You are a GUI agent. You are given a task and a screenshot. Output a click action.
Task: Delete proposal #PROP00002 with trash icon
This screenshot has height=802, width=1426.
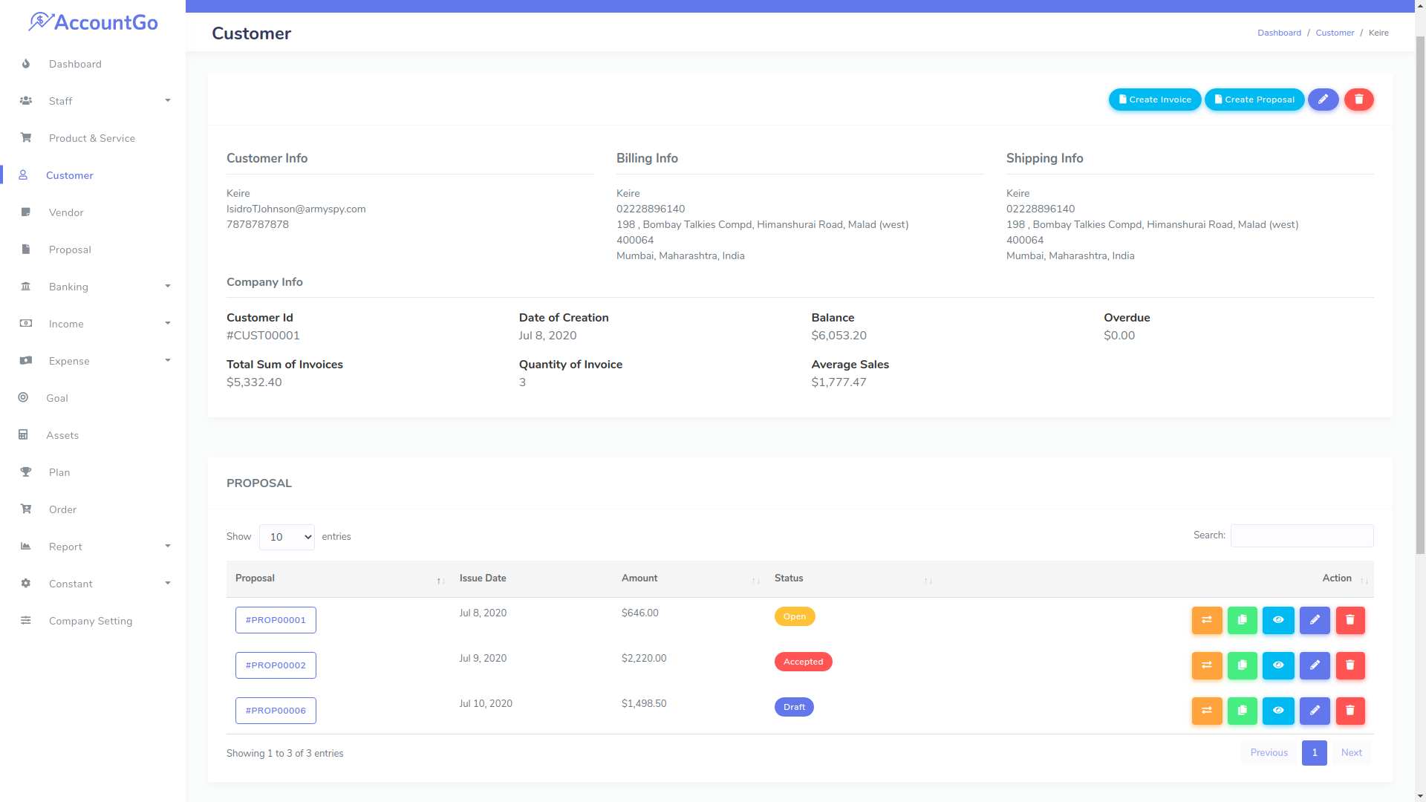(x=1350, y=666)
